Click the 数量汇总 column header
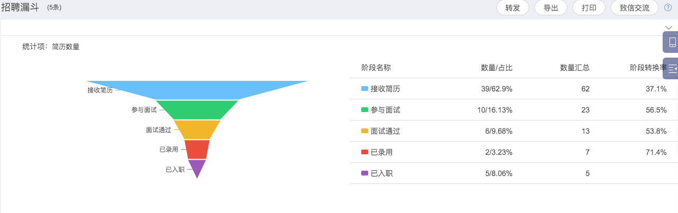The width and height of the screenshot is (678, 213). tap(575, 68)
